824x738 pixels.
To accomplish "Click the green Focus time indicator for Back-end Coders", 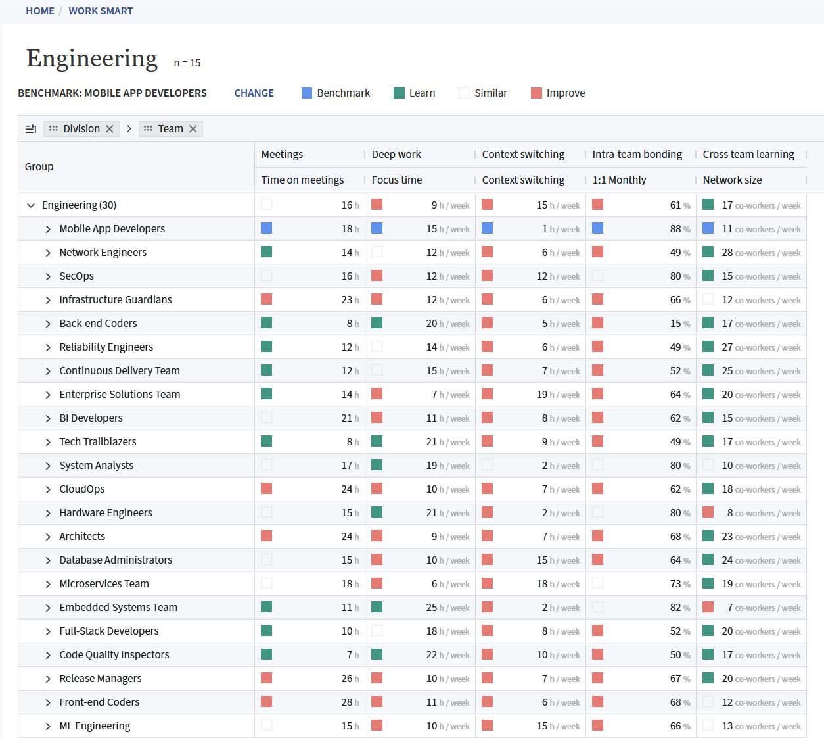I will click(377, 323).
